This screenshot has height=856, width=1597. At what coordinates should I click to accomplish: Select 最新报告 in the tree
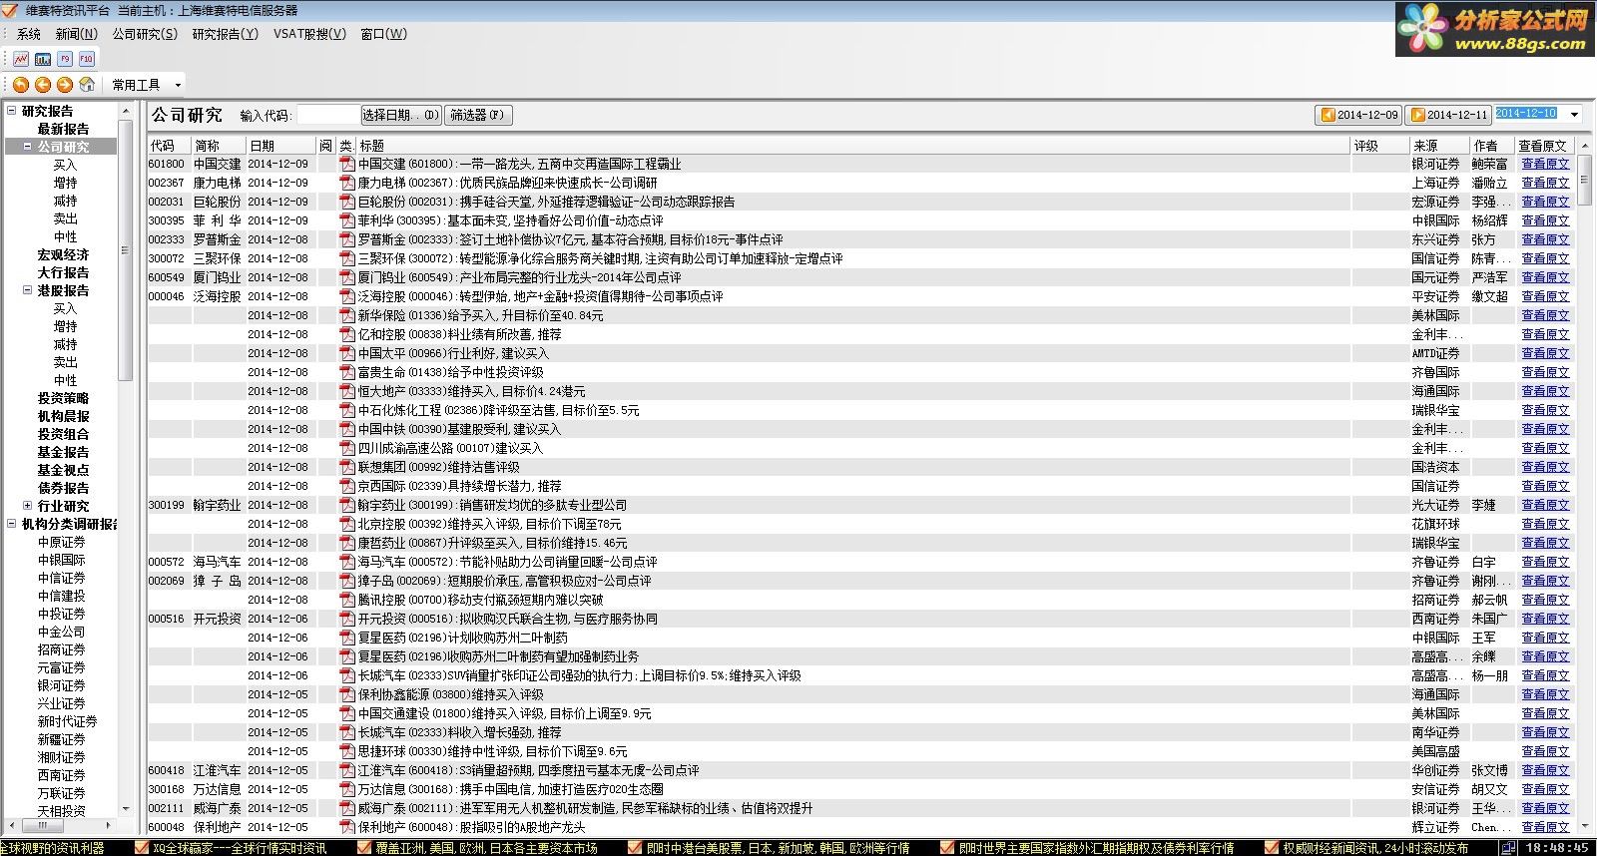point(63,129)
